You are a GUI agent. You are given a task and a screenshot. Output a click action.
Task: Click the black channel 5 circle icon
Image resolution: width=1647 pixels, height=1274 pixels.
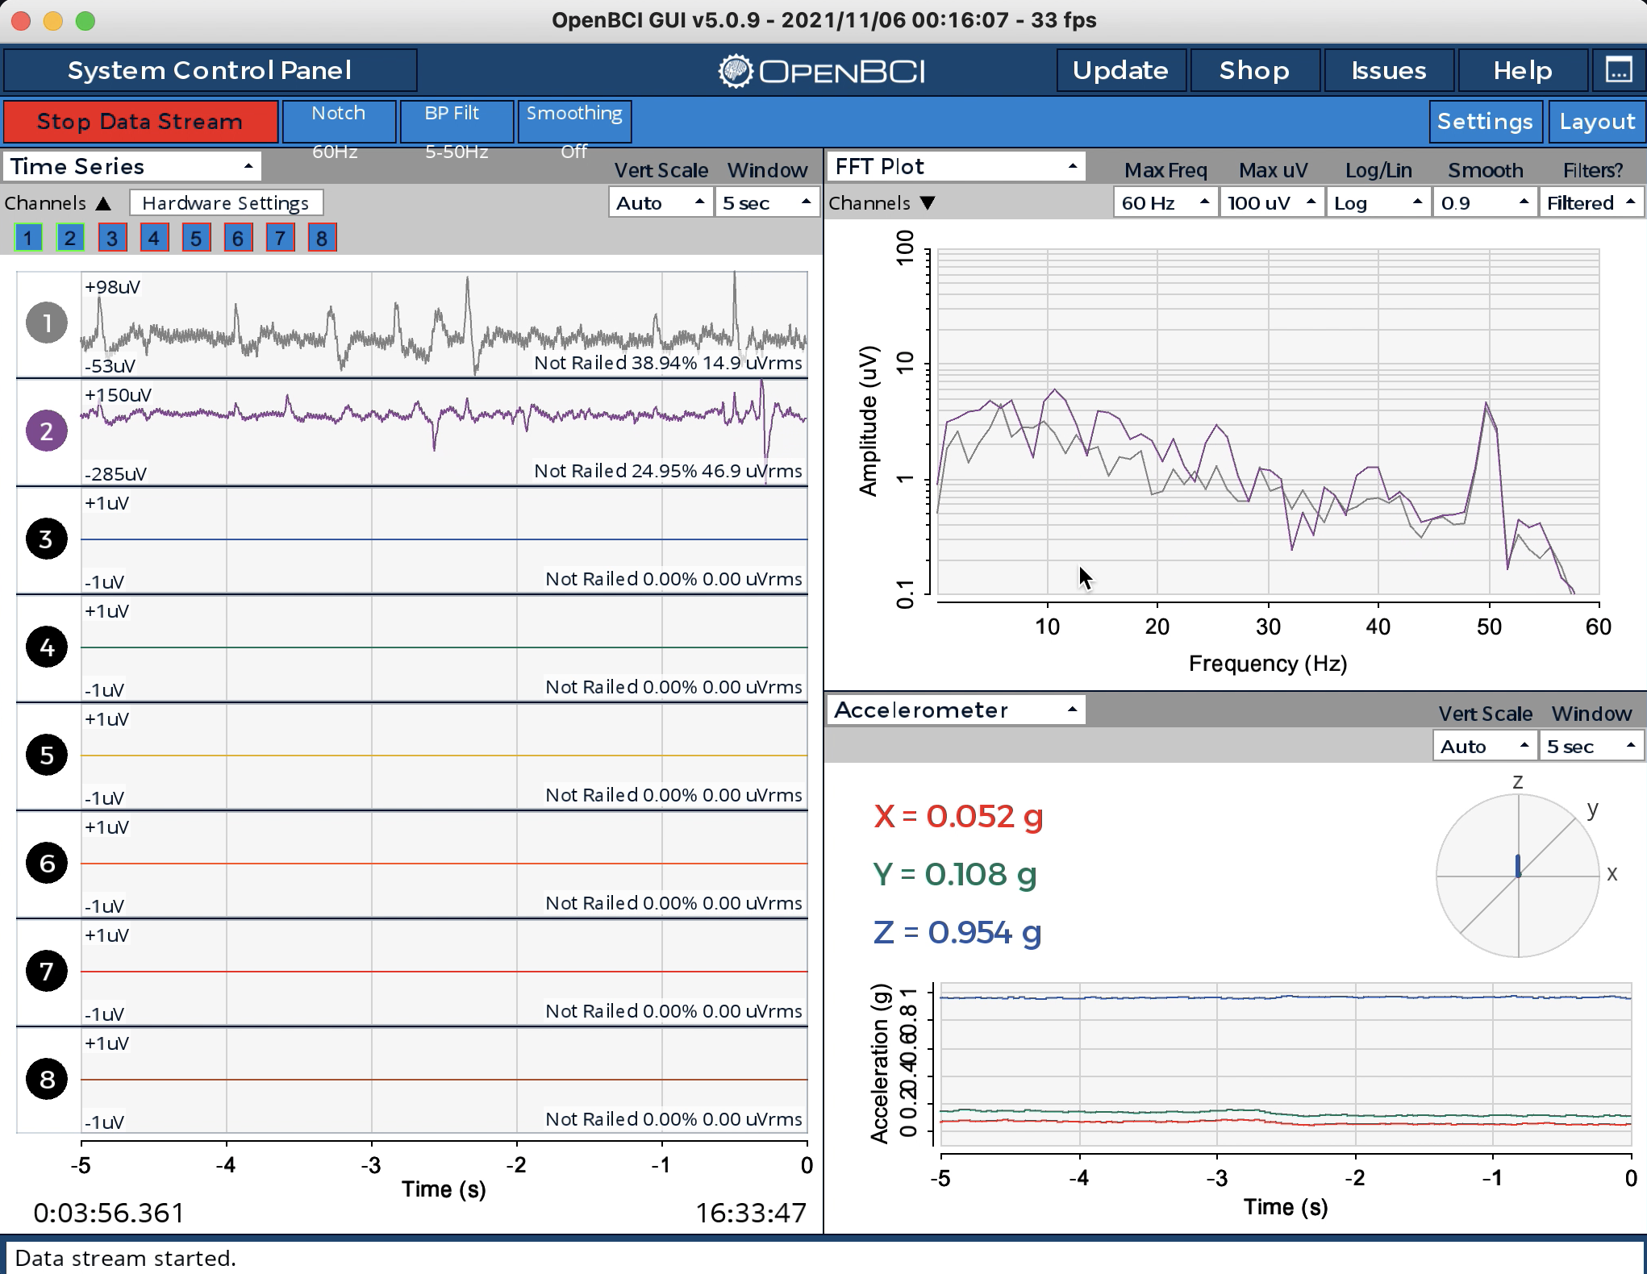pyautogui.click(x=47, y=756)
